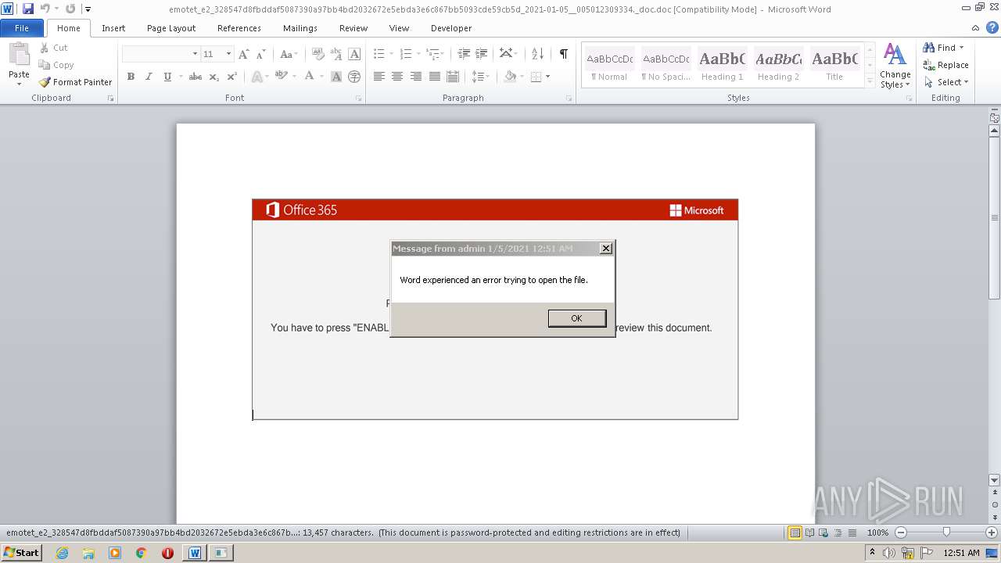Switch to the References tab

(x=239, y=28)
